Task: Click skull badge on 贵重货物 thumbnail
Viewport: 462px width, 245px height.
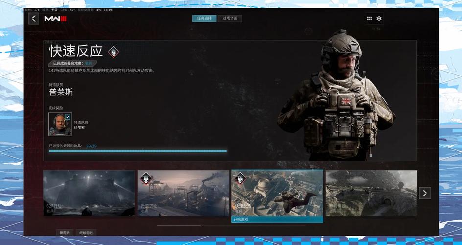Action: click(145, 178)
